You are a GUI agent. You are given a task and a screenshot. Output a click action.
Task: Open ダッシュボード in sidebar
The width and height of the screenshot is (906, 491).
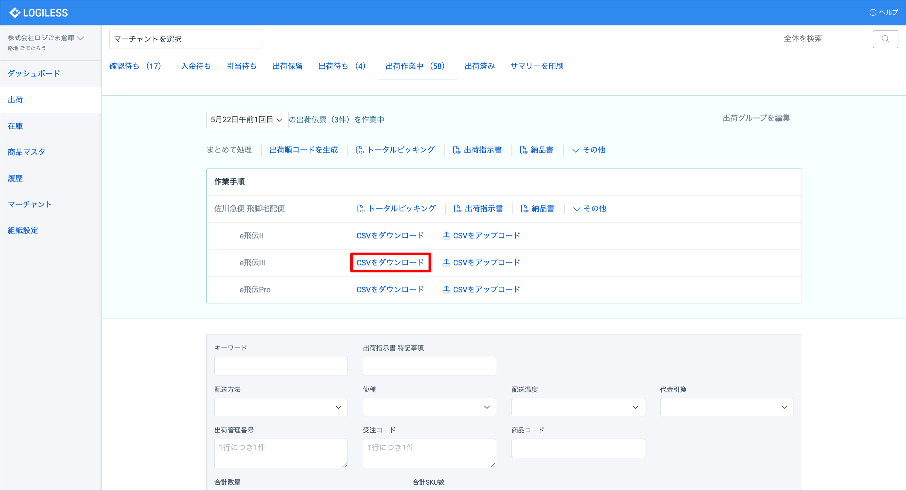click(51, 73)
